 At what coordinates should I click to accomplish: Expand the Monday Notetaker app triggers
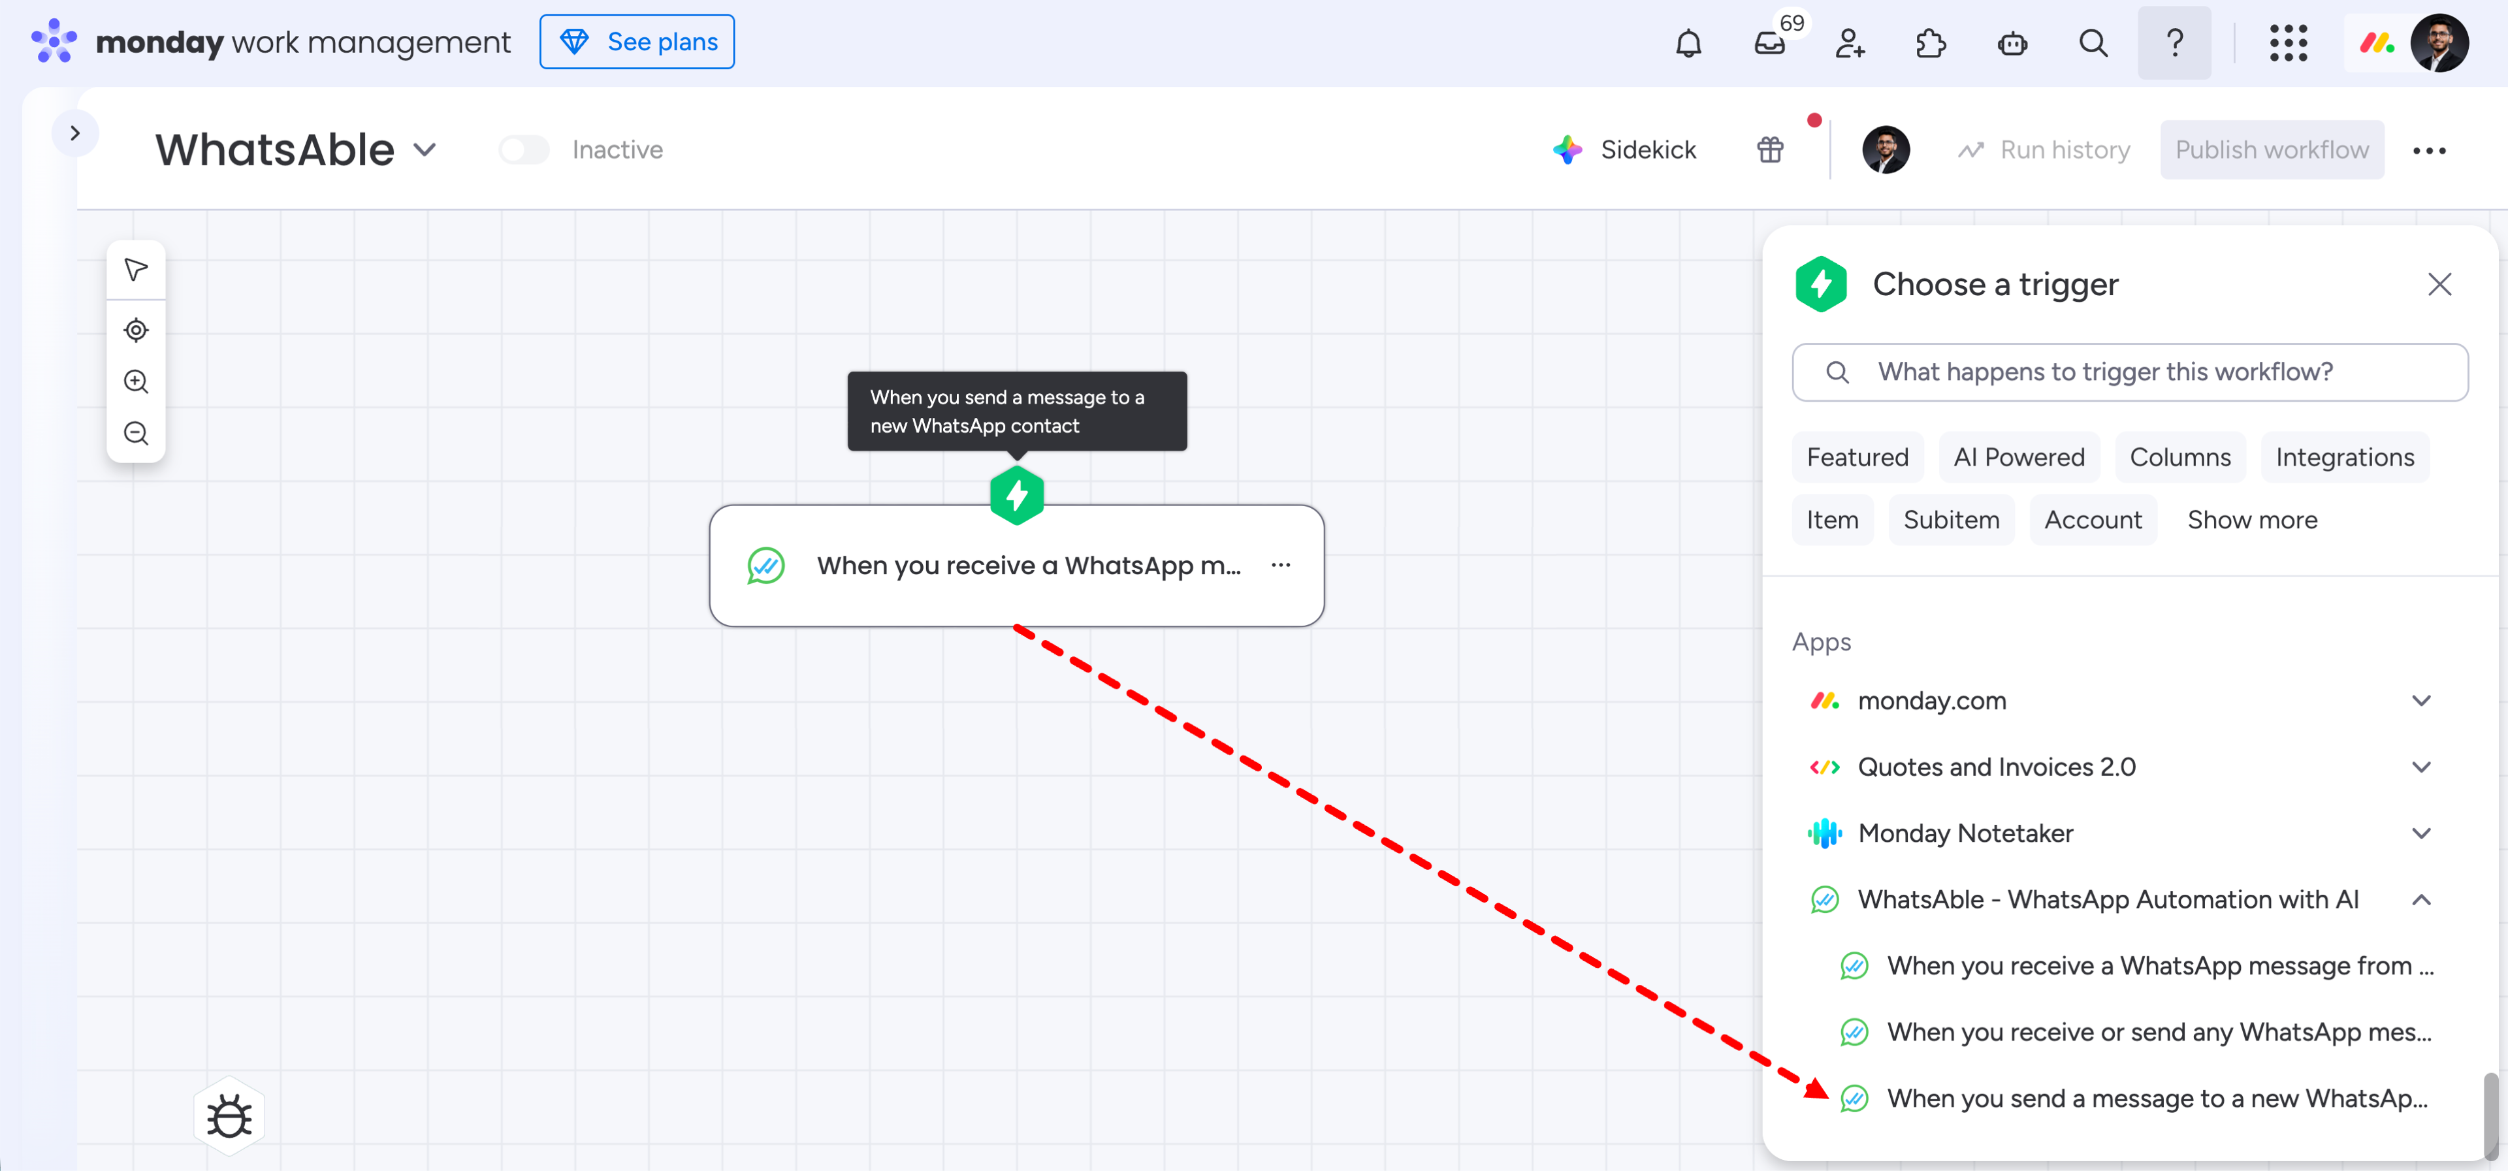tap(2422, 833)
